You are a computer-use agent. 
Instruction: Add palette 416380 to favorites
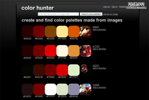(99, 87)
